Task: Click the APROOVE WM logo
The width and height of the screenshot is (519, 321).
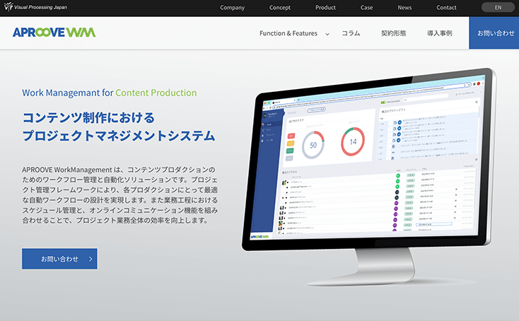Action: [x=54, y=33]
